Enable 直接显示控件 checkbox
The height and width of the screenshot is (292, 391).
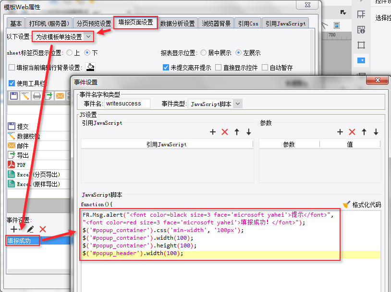pos(218,68)
